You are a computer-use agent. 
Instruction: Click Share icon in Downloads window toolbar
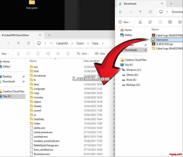[x=180, y=22]
